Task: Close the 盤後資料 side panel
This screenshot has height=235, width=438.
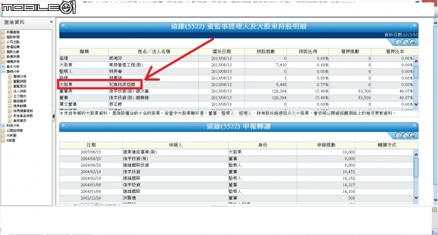Action: click(51, 22)
